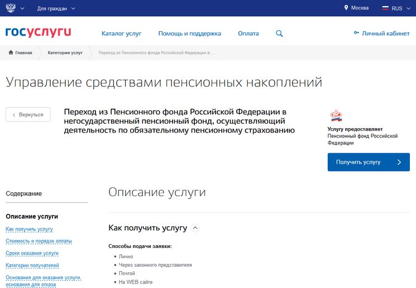Click the service title 'Переход из Пенсионного фонда...'
The height and width of the screenshot is (288, 416).
(x=179, y=121)
